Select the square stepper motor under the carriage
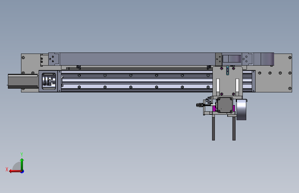299x193 pixels. click(225, 105)
